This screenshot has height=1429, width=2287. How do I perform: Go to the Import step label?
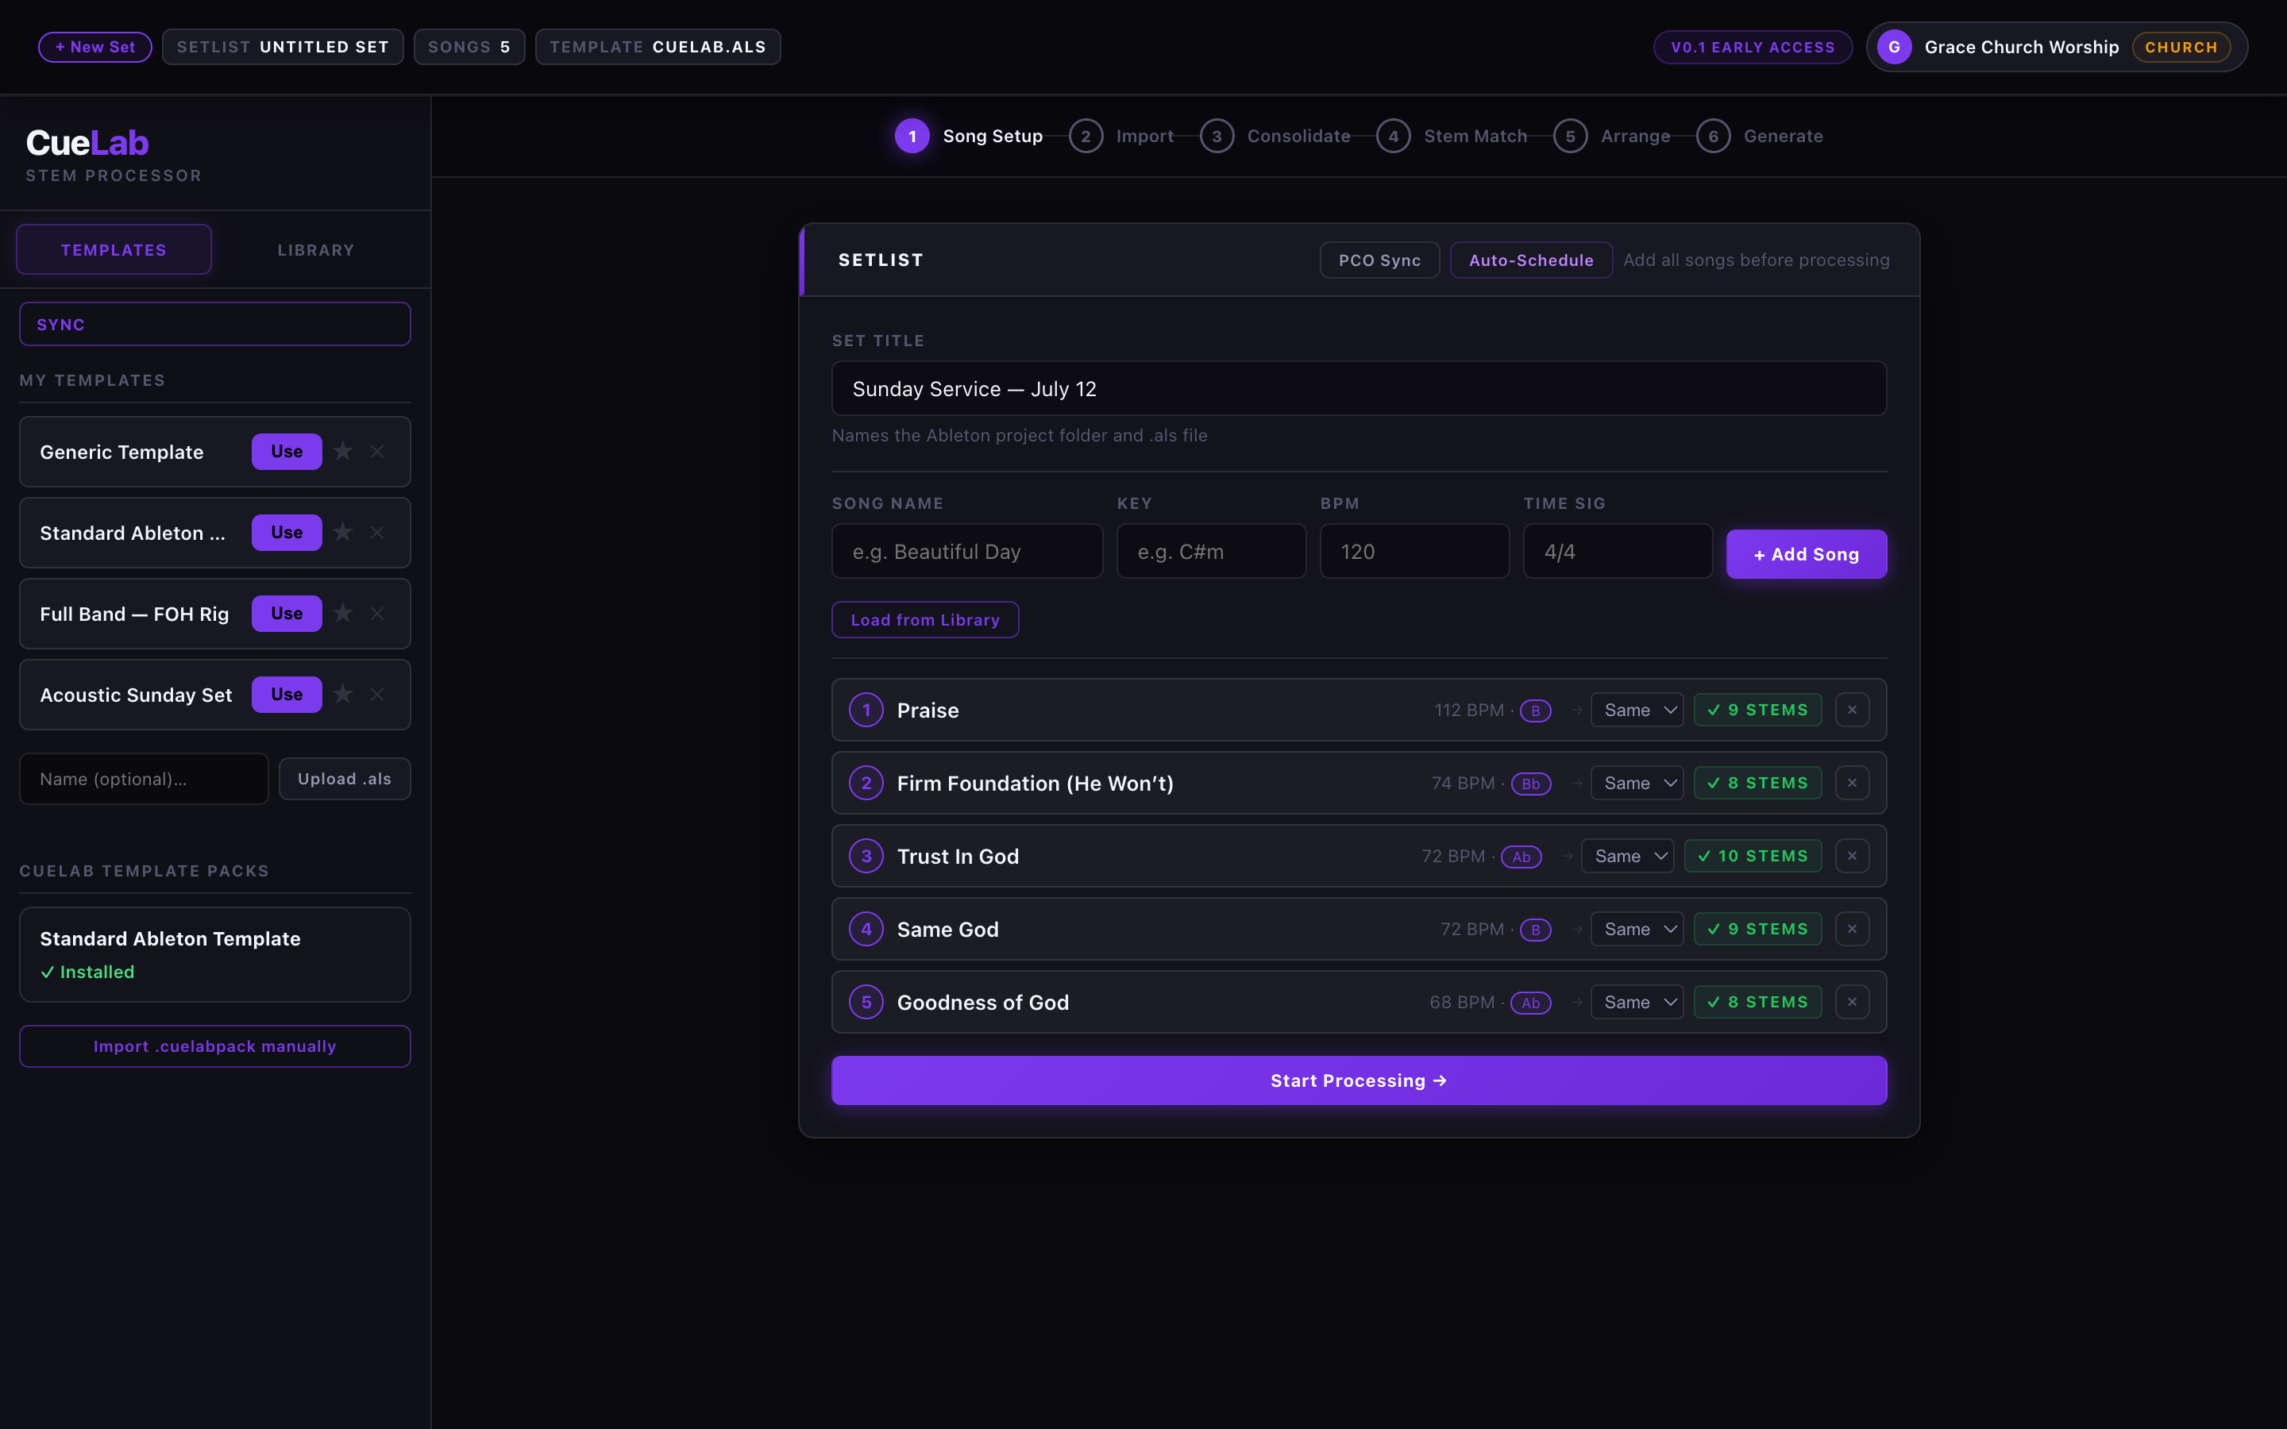[x=1144, y=136]
